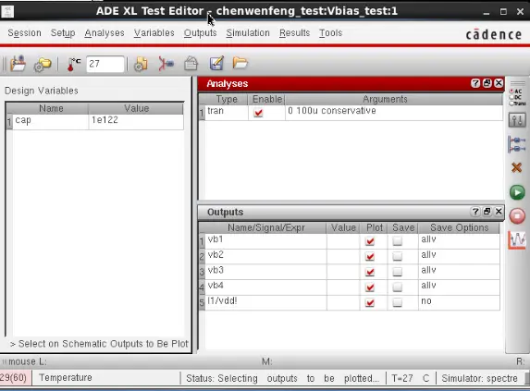Viewport: 530px width, 391px height.
Task: Click the 1e122 variable value cell
Action: click(x=136, y=122)
